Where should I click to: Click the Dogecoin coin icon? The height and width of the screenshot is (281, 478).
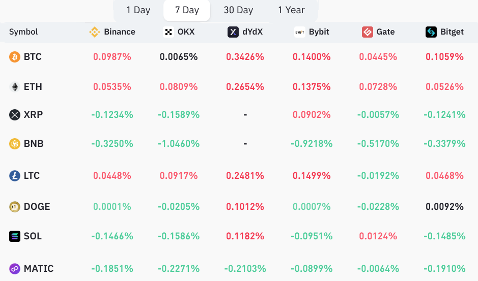(15, 207)
